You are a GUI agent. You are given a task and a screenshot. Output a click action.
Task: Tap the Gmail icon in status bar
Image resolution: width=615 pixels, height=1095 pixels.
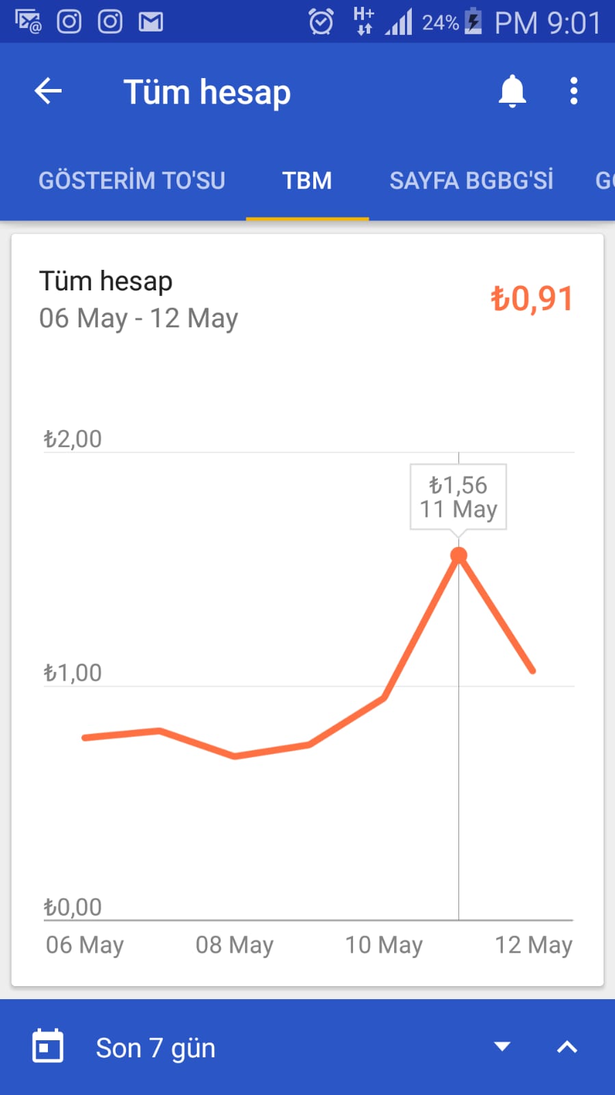pos(151,22)
